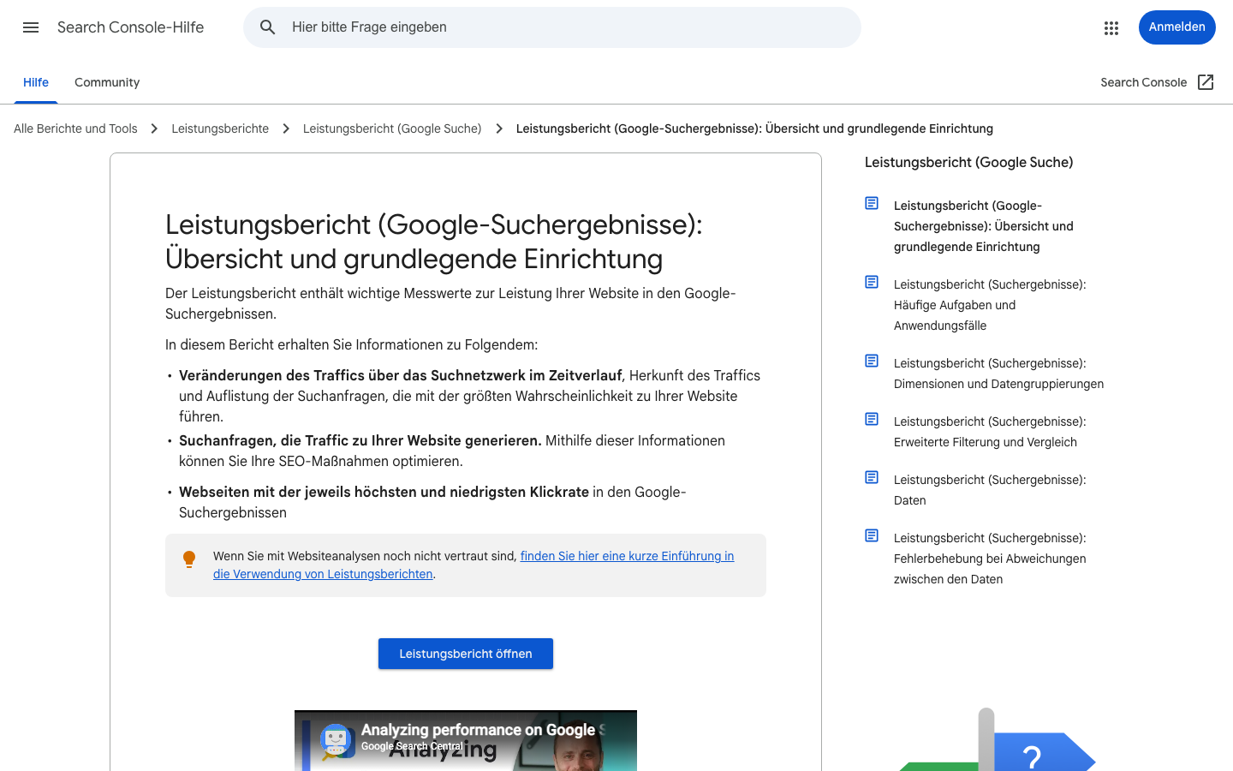Click the Search Console-Hilfe title
1233x771 pixels.
pyautogui.click(x=130, y=27)
